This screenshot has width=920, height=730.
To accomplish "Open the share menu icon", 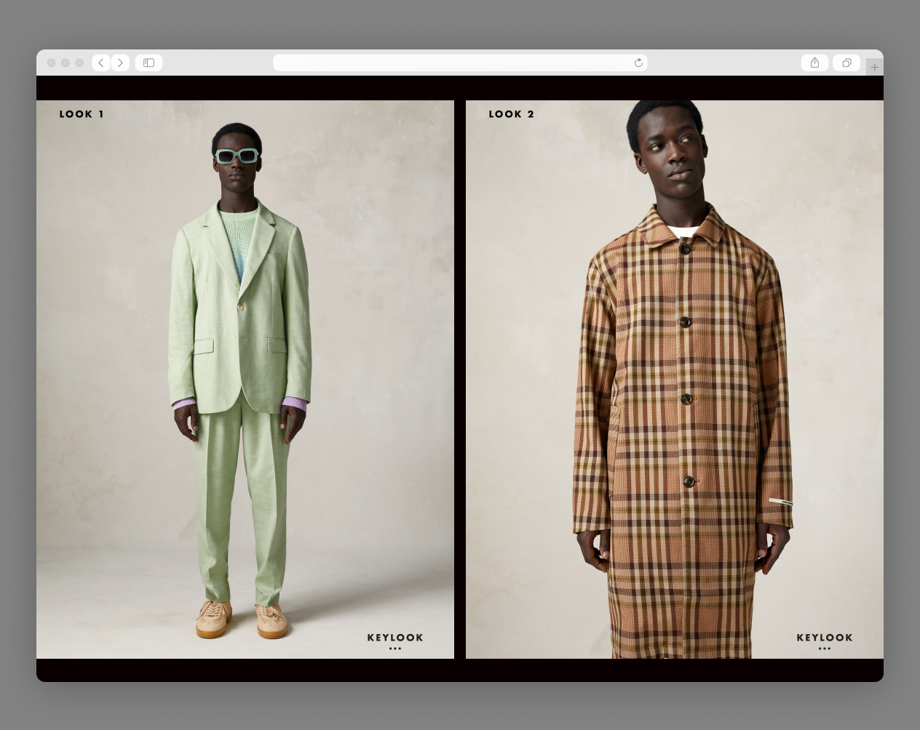I will pyautogui.click(x=814, y=63).
